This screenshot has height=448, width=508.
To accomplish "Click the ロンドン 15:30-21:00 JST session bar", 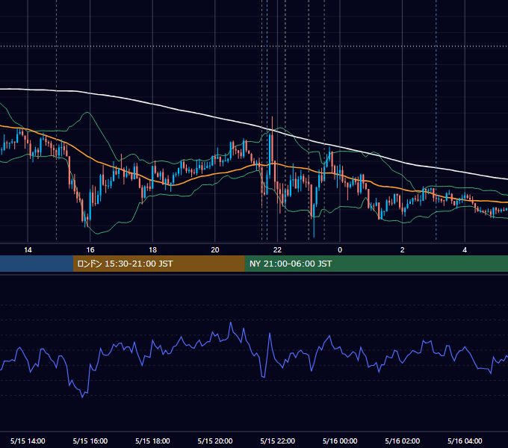I will (x=158, y=264).
